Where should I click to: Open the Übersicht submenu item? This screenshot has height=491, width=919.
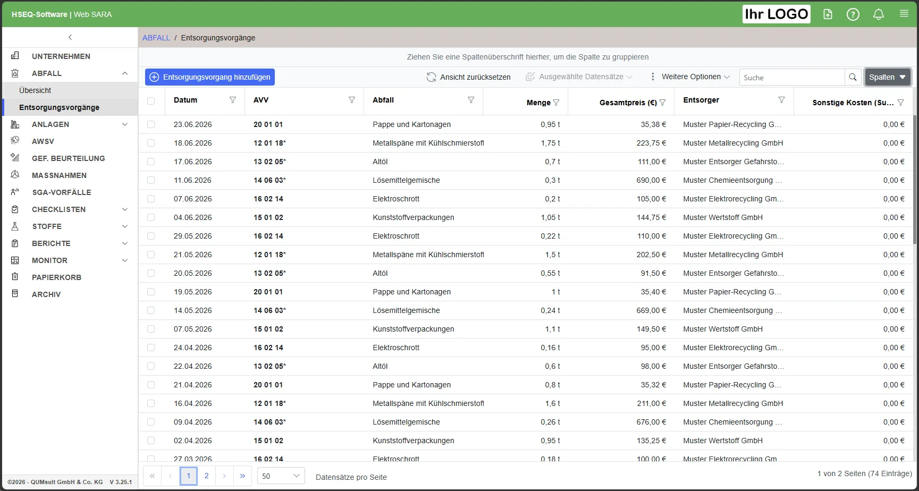pyautogui.click(x=70, y=90)
